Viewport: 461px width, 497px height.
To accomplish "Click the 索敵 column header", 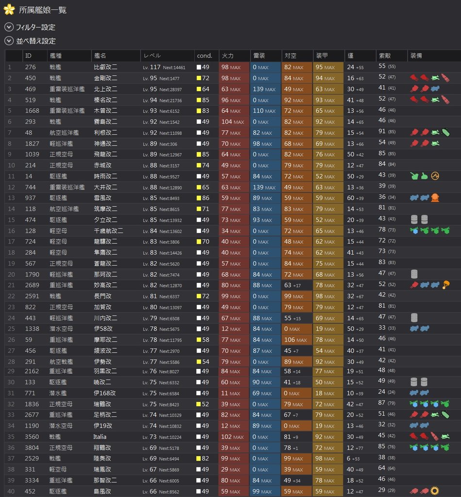I will 391,55.
